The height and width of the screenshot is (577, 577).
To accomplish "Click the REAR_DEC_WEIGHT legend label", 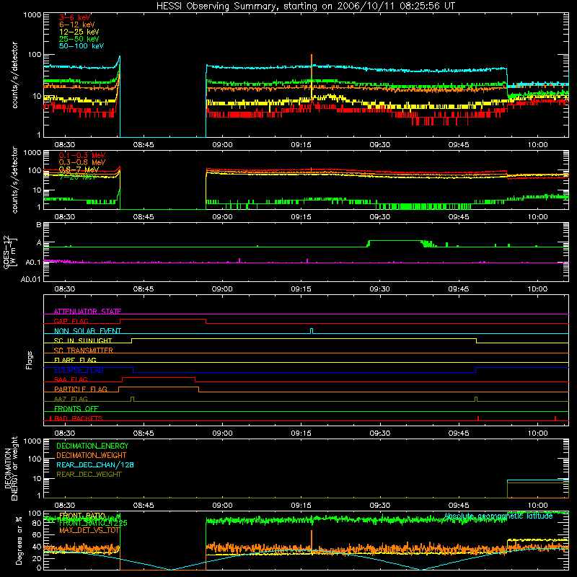I will click(x=89, y=475).
